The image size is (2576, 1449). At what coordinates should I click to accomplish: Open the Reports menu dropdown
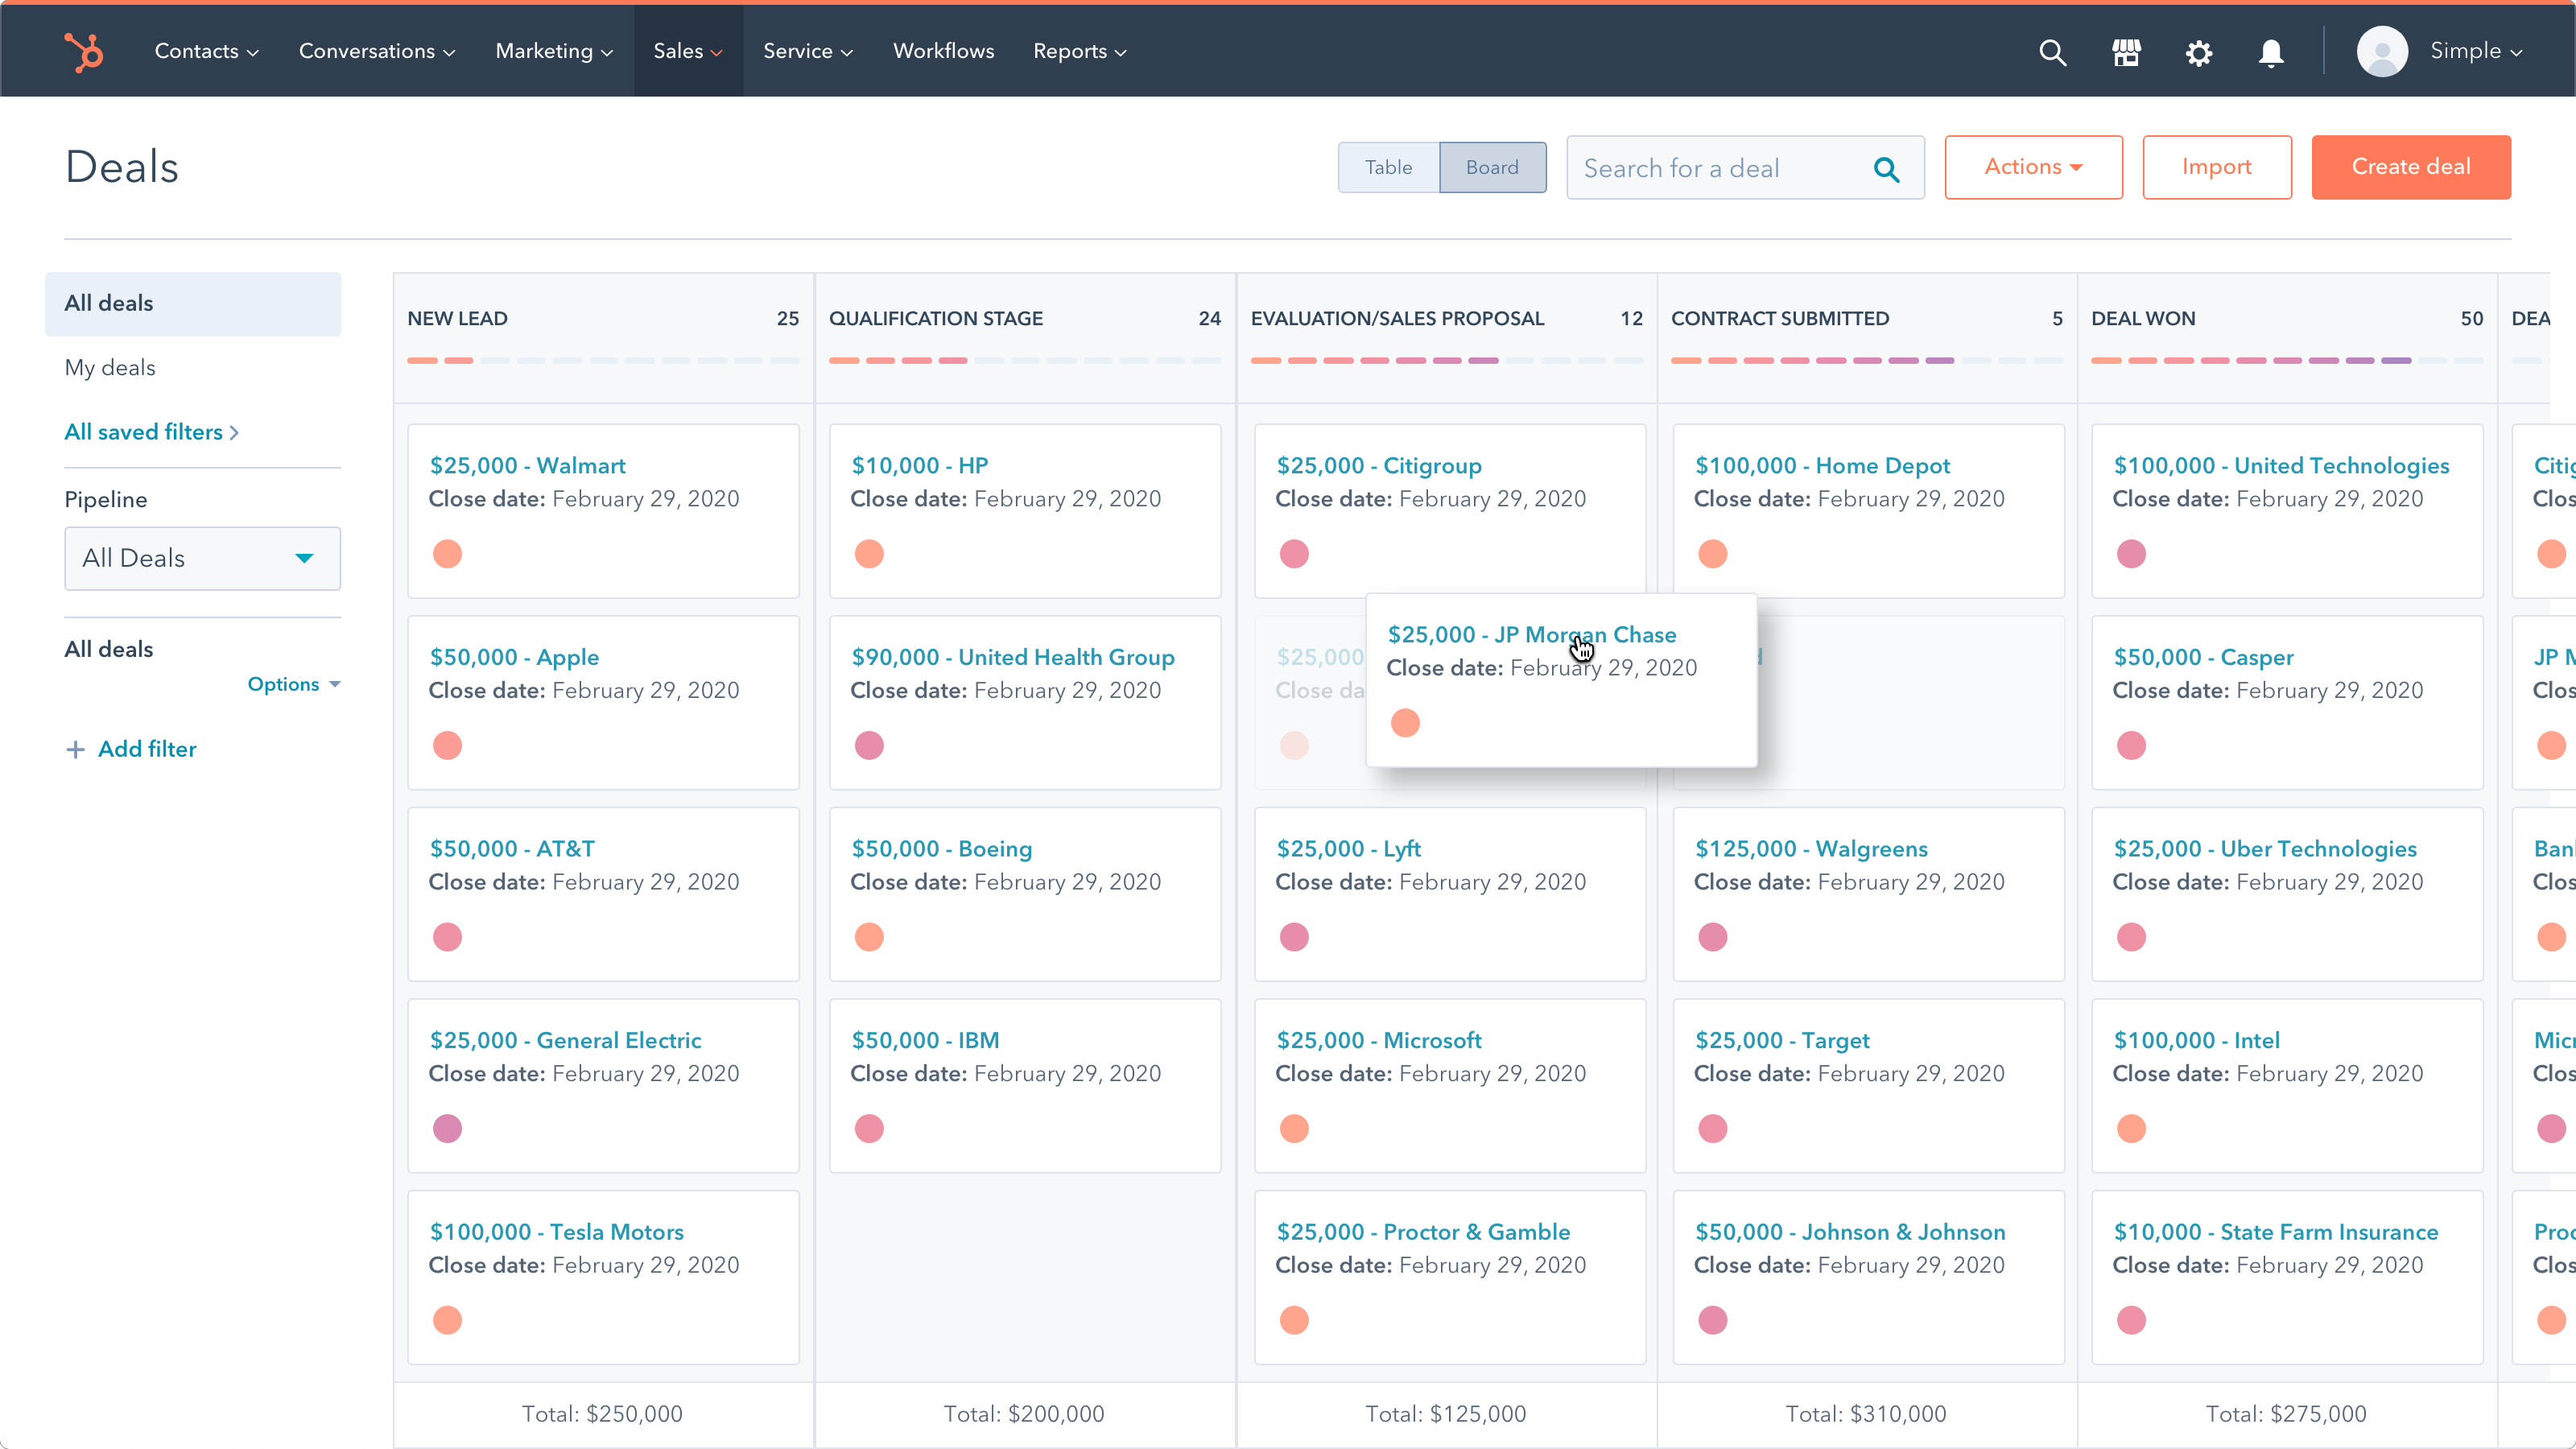[1080, 51]
